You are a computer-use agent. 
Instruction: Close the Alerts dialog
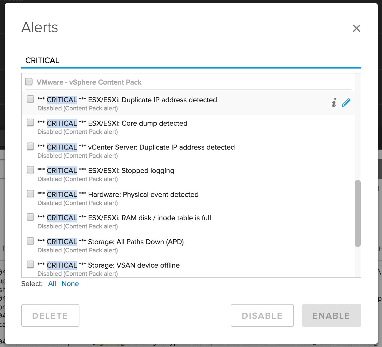[356, 28]
